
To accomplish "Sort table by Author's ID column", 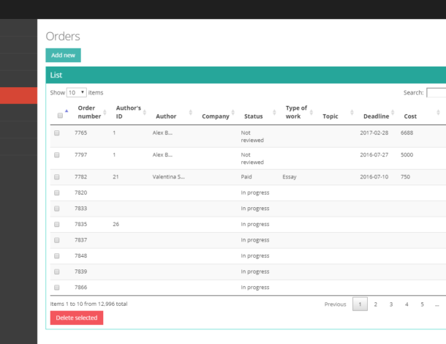I will click(128, 112).
